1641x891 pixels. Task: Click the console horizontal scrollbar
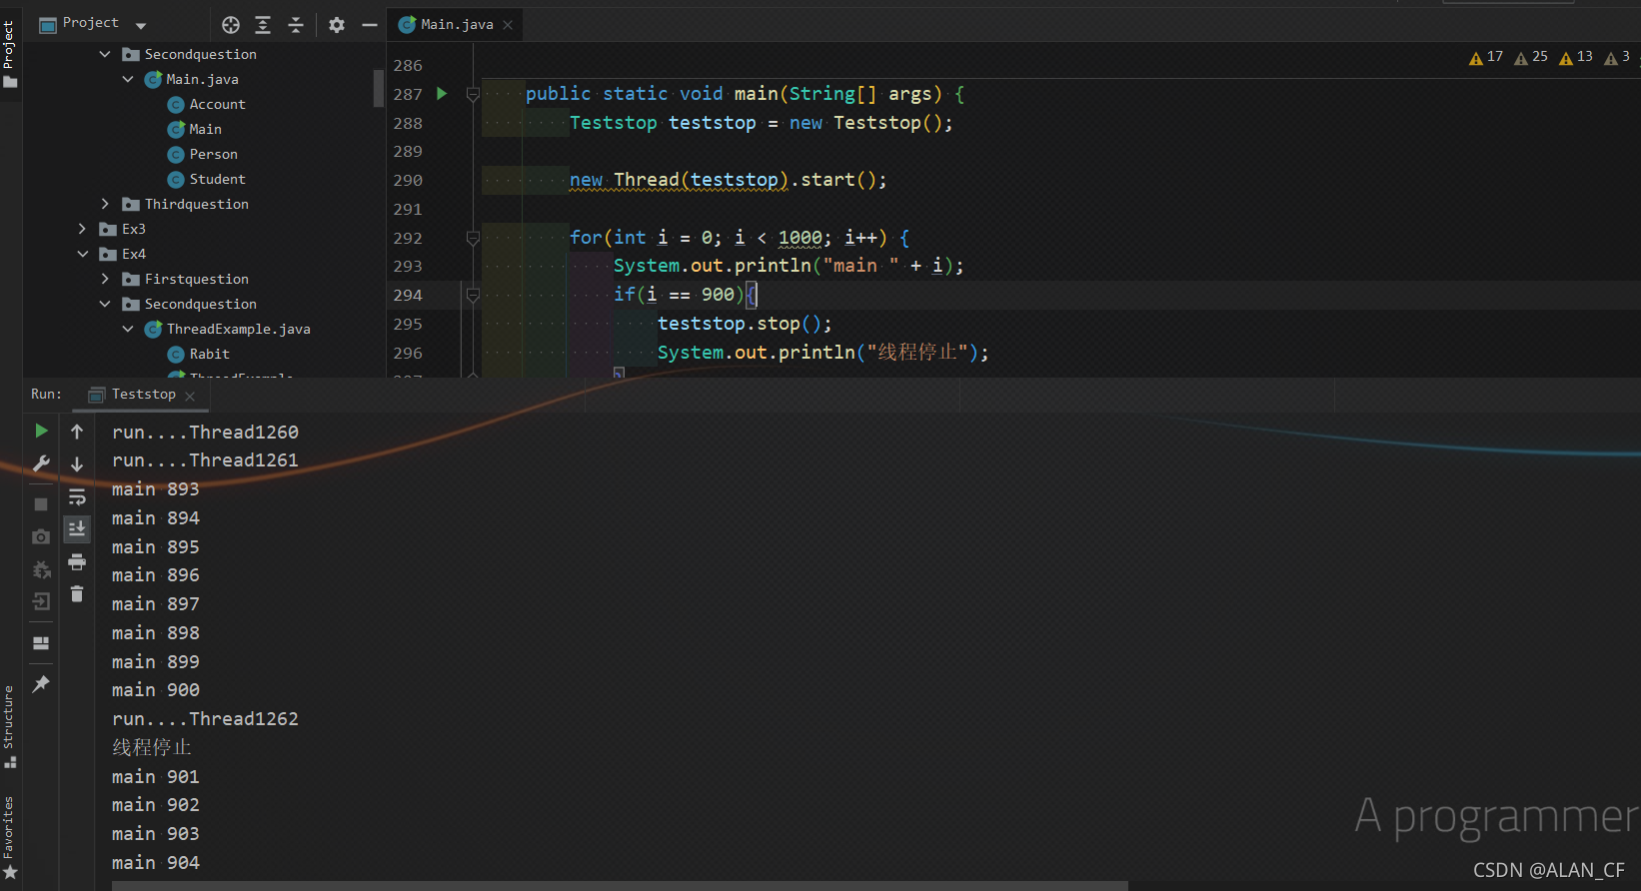[620, 886]
